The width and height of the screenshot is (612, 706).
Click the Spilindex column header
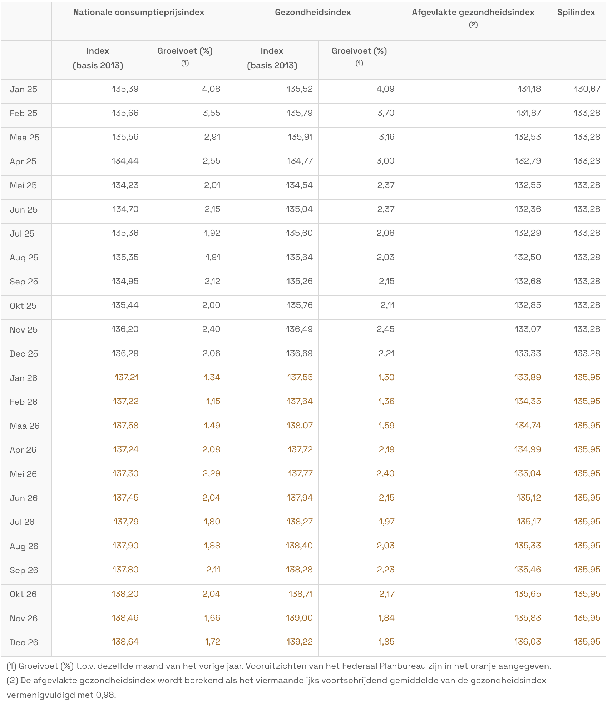(576, 13)
